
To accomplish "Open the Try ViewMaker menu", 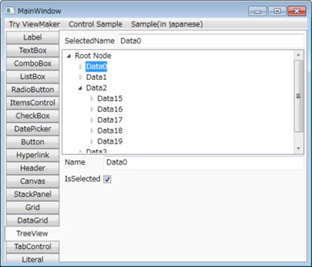I will pos(34,24).
